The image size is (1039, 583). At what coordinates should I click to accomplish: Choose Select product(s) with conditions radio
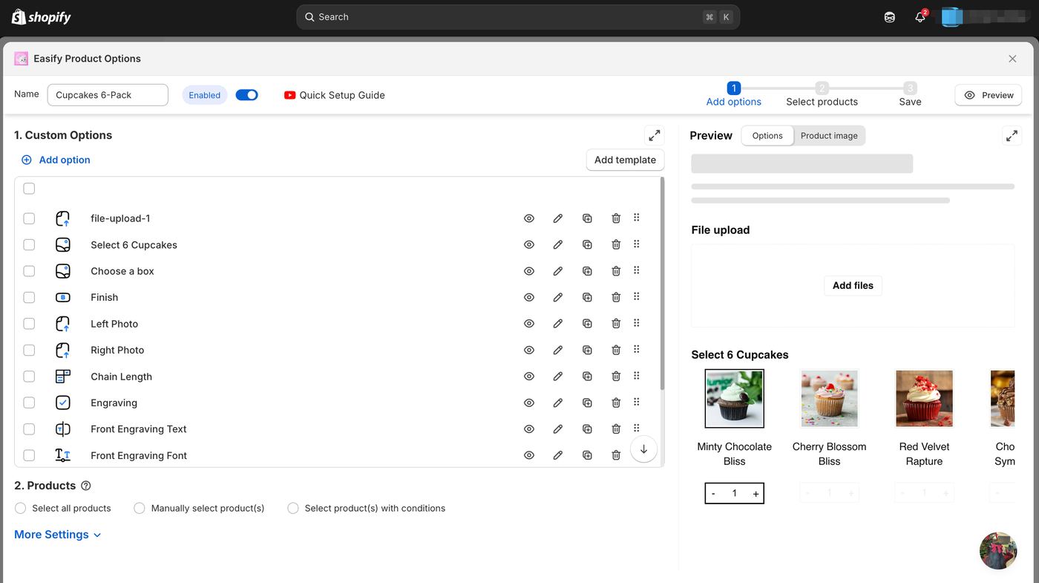[293, 508]
